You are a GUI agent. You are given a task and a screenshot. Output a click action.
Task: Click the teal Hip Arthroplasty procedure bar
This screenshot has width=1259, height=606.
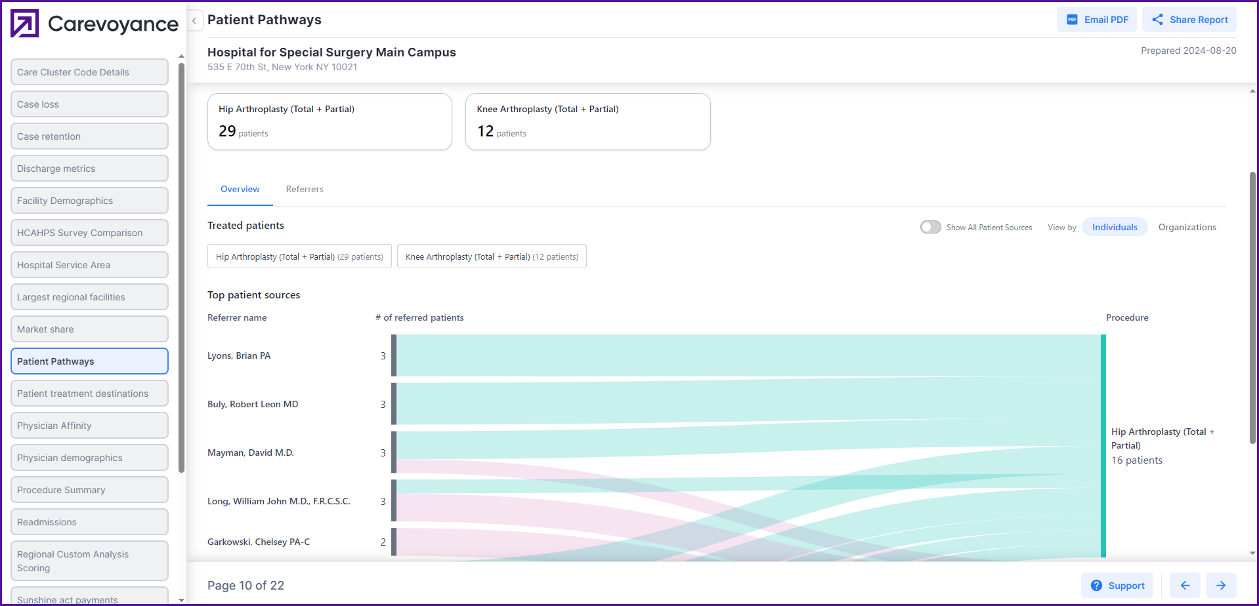(1103, 446)
